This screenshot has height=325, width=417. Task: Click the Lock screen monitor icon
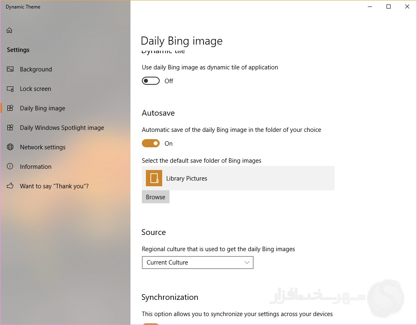click(x=11, y=89)
